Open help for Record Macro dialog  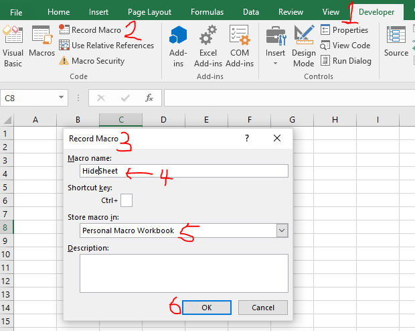click(247, 138)
